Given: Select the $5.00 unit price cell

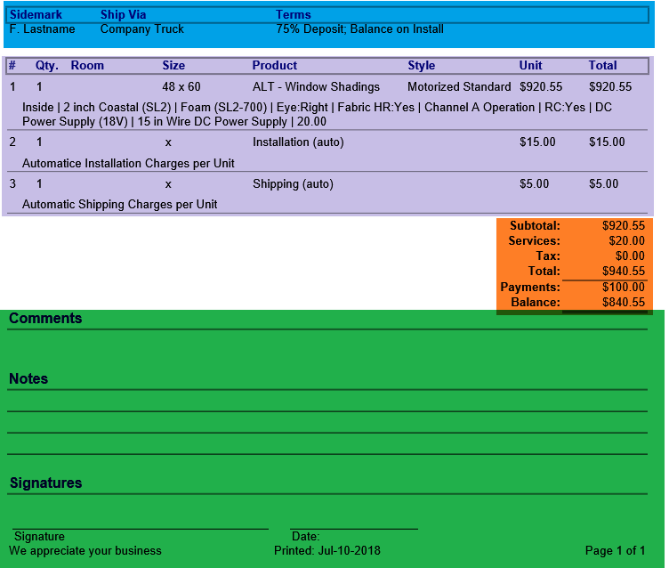Looking at the screenshot, I should 534,183.
